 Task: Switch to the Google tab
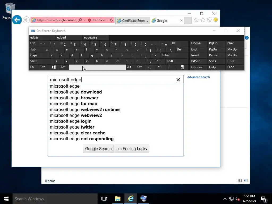165,20
